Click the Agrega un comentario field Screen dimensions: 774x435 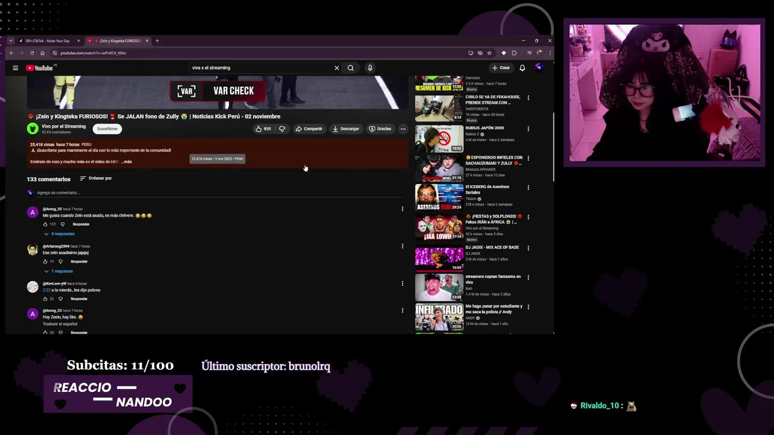[x=220, y=193]
